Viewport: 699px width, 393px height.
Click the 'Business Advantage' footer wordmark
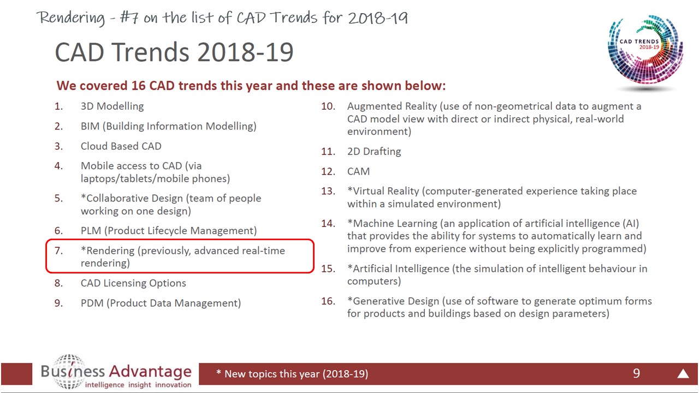(116, 371)
